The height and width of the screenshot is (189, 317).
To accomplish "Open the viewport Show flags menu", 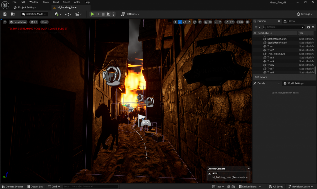I will pos(45,22).
